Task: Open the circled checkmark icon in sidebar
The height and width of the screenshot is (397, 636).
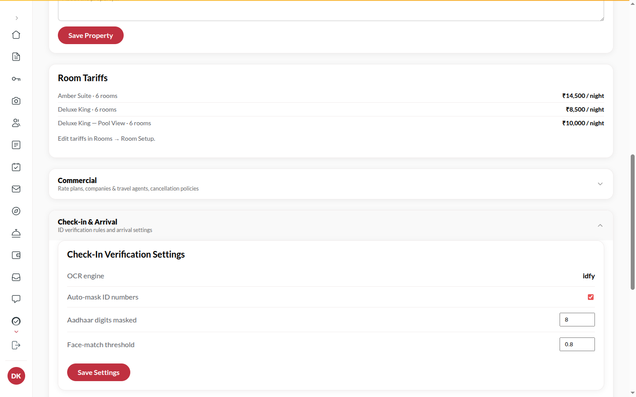Action: click(x=16, y=321)
